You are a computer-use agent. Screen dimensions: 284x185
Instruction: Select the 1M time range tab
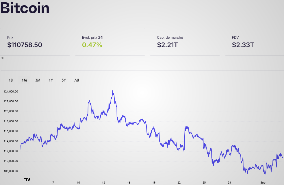24,80
